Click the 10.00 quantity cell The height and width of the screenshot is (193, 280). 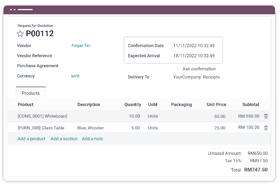(x=134, y=116)
